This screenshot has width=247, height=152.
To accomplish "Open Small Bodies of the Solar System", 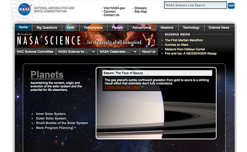I will [62, 123].
